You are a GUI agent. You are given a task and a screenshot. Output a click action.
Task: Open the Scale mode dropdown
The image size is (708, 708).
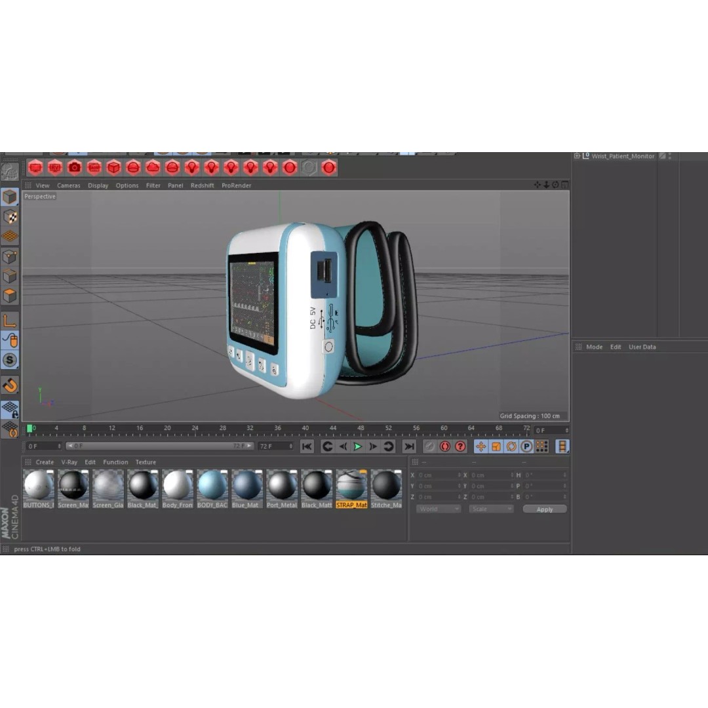pyautogui.click(x=490, y=509)
